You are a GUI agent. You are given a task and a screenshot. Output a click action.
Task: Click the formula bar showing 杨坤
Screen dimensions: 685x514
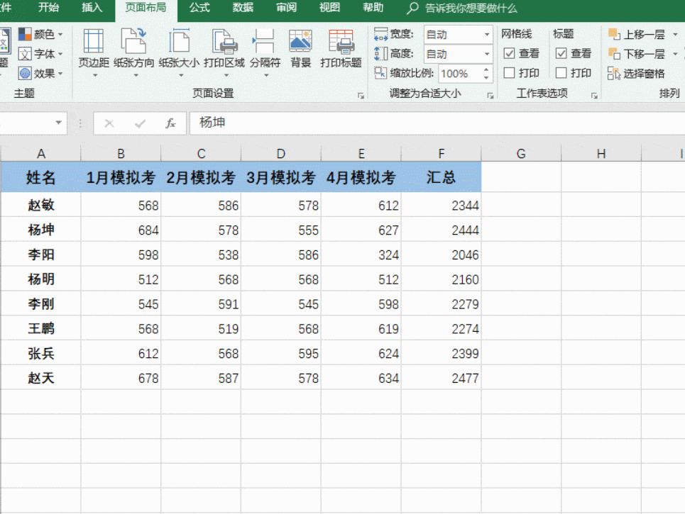437,123
